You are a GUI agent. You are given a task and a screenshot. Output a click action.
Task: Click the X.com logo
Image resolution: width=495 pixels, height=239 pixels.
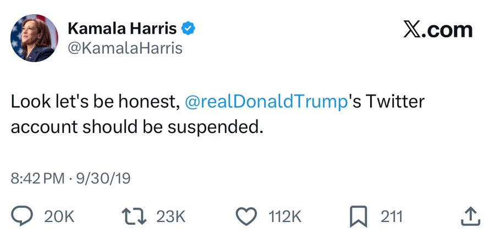click(x=437, y=30)
